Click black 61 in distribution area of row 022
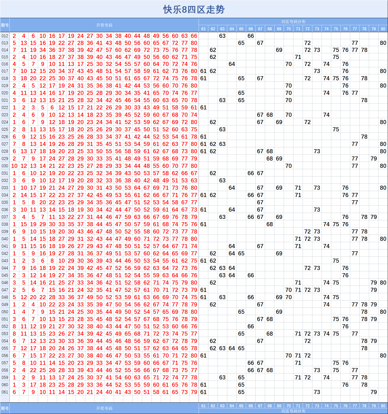 click(x=203, y=108)
